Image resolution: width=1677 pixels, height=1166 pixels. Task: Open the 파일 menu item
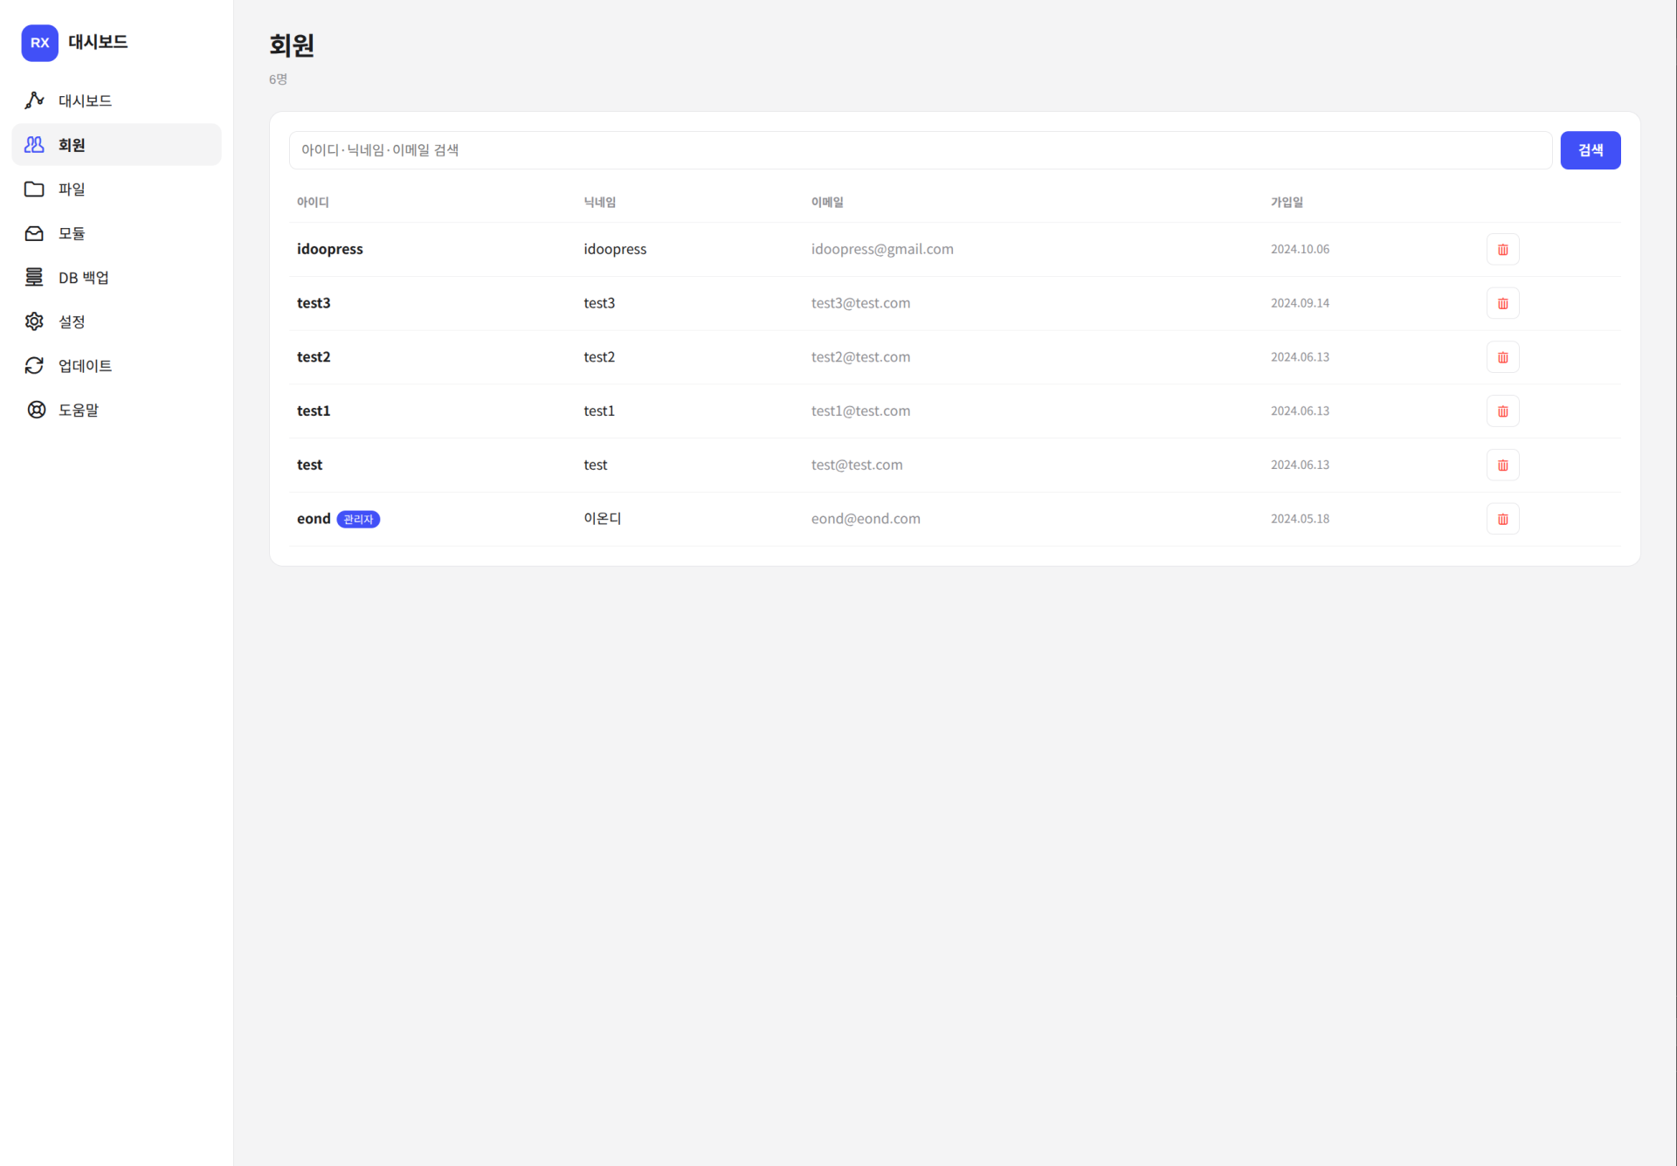tap(116, 189)
